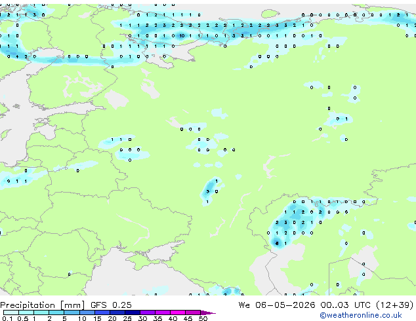The image size is (416, 321).
Task: Click legend tick label '30'
Action: coord(143,318)
